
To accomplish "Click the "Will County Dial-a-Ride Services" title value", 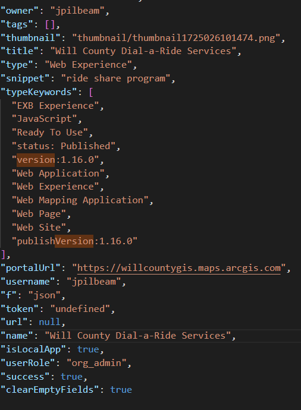I will (x=143, y=51).
